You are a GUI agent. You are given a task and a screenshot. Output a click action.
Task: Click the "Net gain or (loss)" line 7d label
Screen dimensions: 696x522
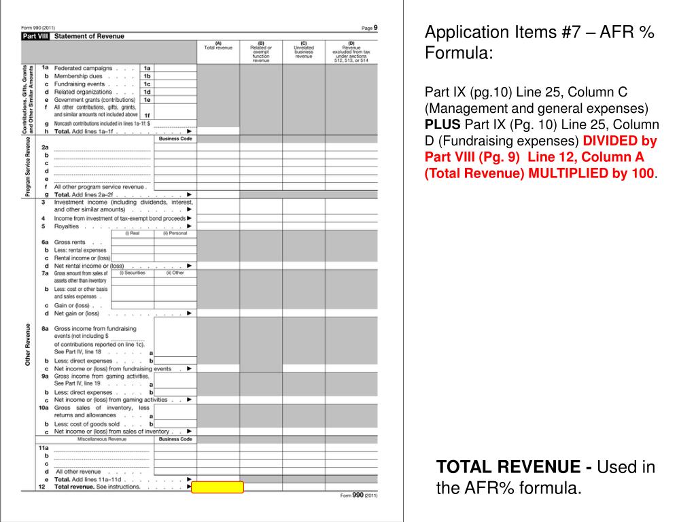click(x=76, y=313)
